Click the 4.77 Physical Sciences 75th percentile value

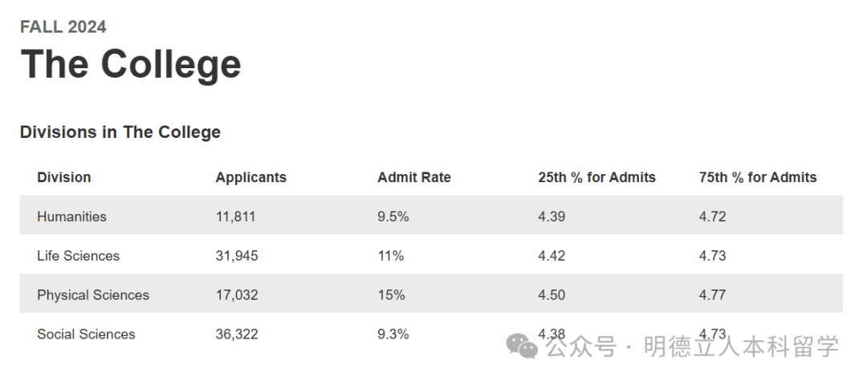coord(712,295)
